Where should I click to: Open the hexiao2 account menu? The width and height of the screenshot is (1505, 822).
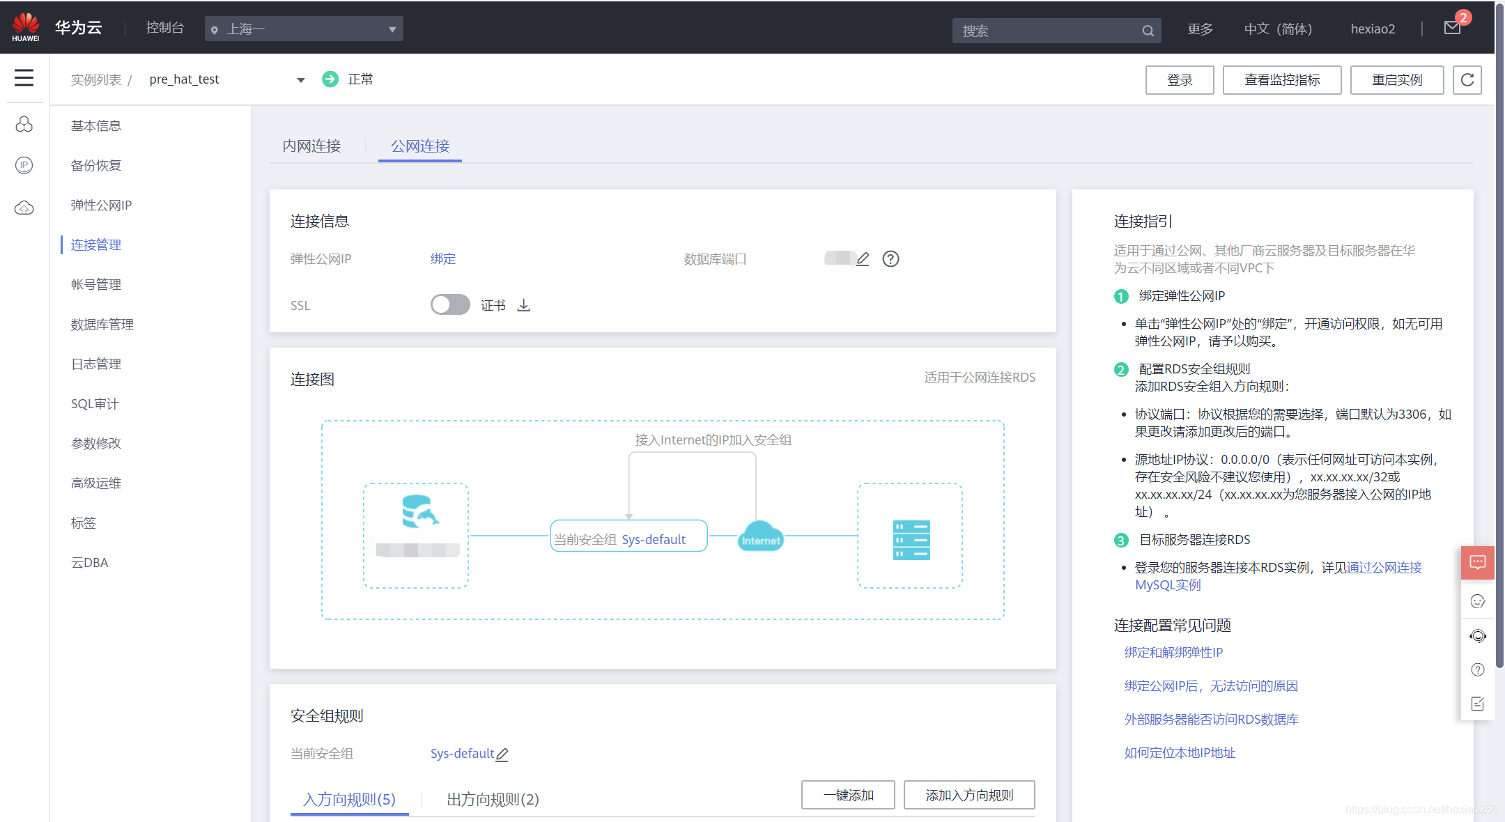(1373, 29)
